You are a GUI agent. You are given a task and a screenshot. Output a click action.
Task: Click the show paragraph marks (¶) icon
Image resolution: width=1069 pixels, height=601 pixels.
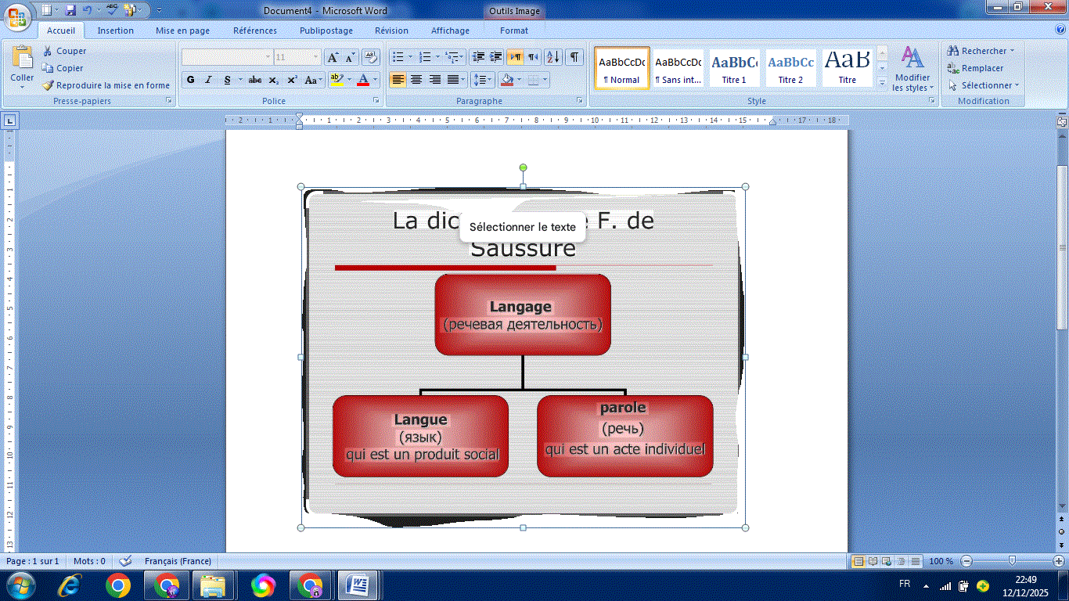pyautogui.click(x=574, y=57)
